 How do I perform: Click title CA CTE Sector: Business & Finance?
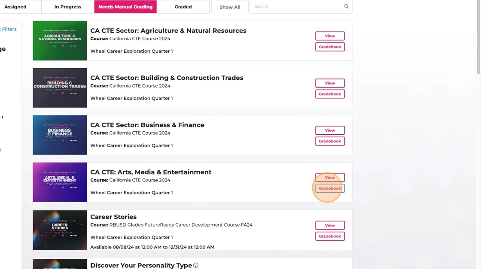tap(147, 125)
